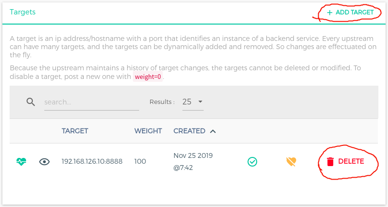Click the Targets panel title

click(x=23, y=12)
